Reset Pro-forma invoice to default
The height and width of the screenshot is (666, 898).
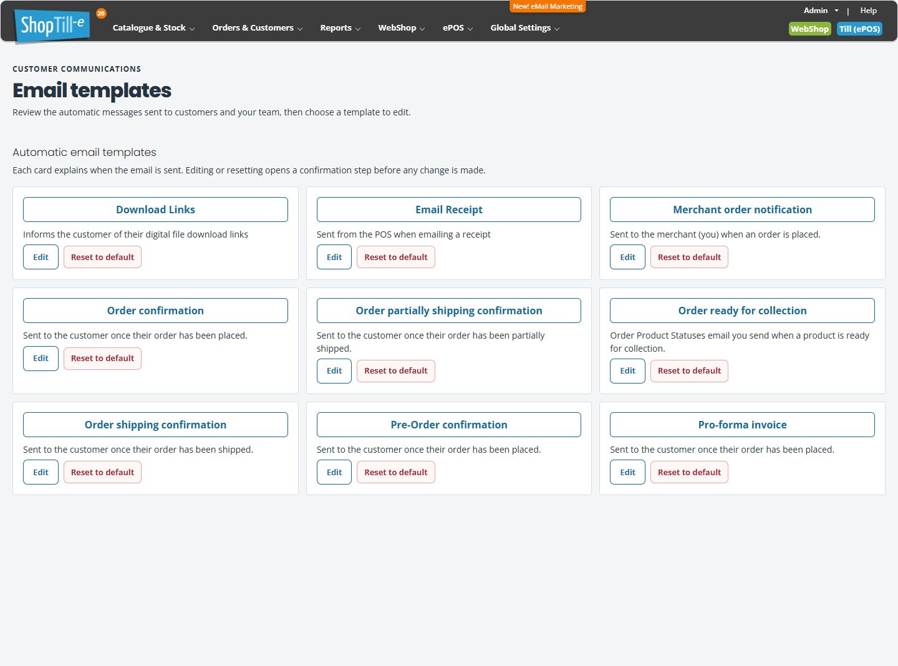689,472
